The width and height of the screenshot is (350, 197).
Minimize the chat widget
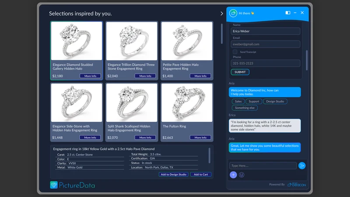click(x=295, y=13)
